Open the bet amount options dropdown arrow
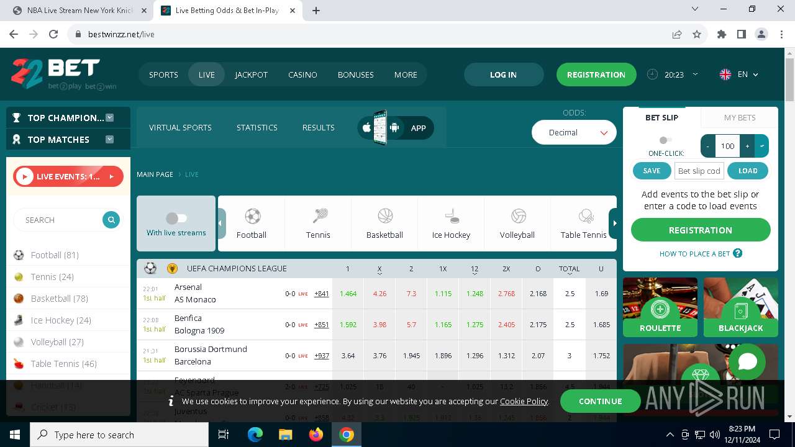The image size is (795, 447). (x=762, y=146)
